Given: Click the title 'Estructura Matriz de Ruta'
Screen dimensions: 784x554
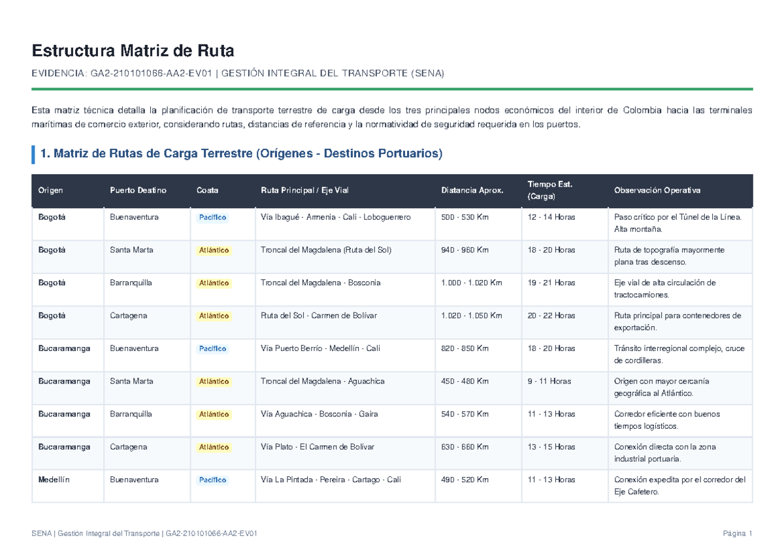Looking at the screenshot, I should pos(133,50).
